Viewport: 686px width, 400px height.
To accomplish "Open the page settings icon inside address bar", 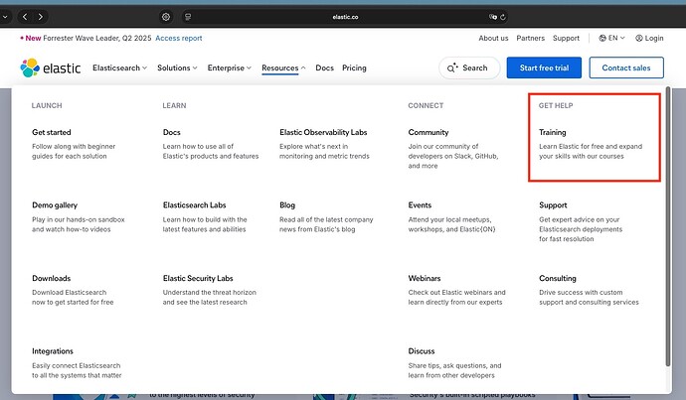I will point(188,17).
